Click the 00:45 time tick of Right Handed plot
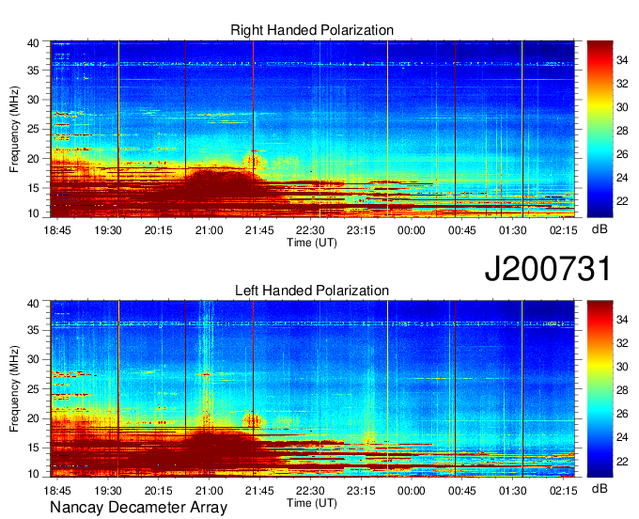The width and height of the screenshot is (639, 519). coord(462,230)
